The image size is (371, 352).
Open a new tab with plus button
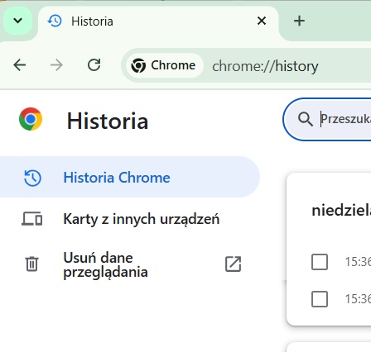click(x=299, y=21)
